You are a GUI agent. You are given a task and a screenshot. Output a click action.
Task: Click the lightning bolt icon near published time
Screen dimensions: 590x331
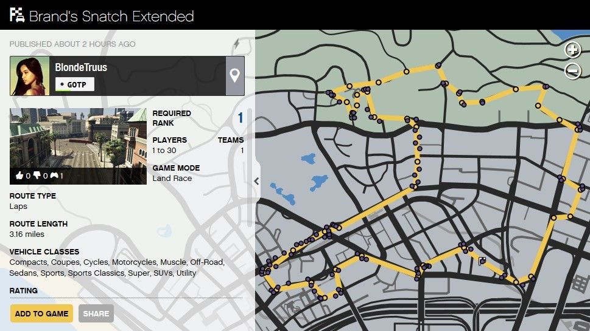pyautogui.click(x=236, y=44)
